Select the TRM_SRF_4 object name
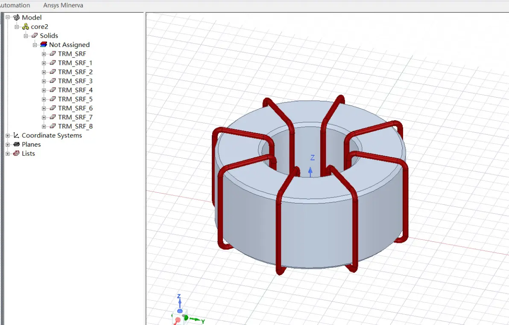 (x=75, y=90)
